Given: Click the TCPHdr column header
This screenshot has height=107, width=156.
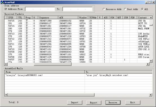Looking at the screenshot, I should 93,17.
